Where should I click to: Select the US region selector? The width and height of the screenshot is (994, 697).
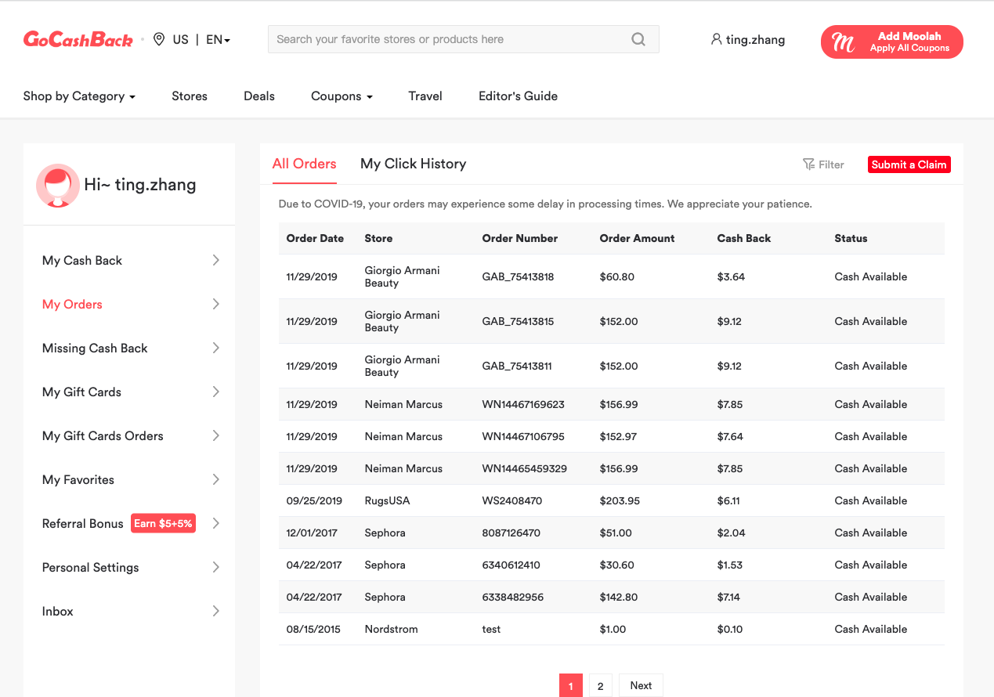click(x=181, y=39)
